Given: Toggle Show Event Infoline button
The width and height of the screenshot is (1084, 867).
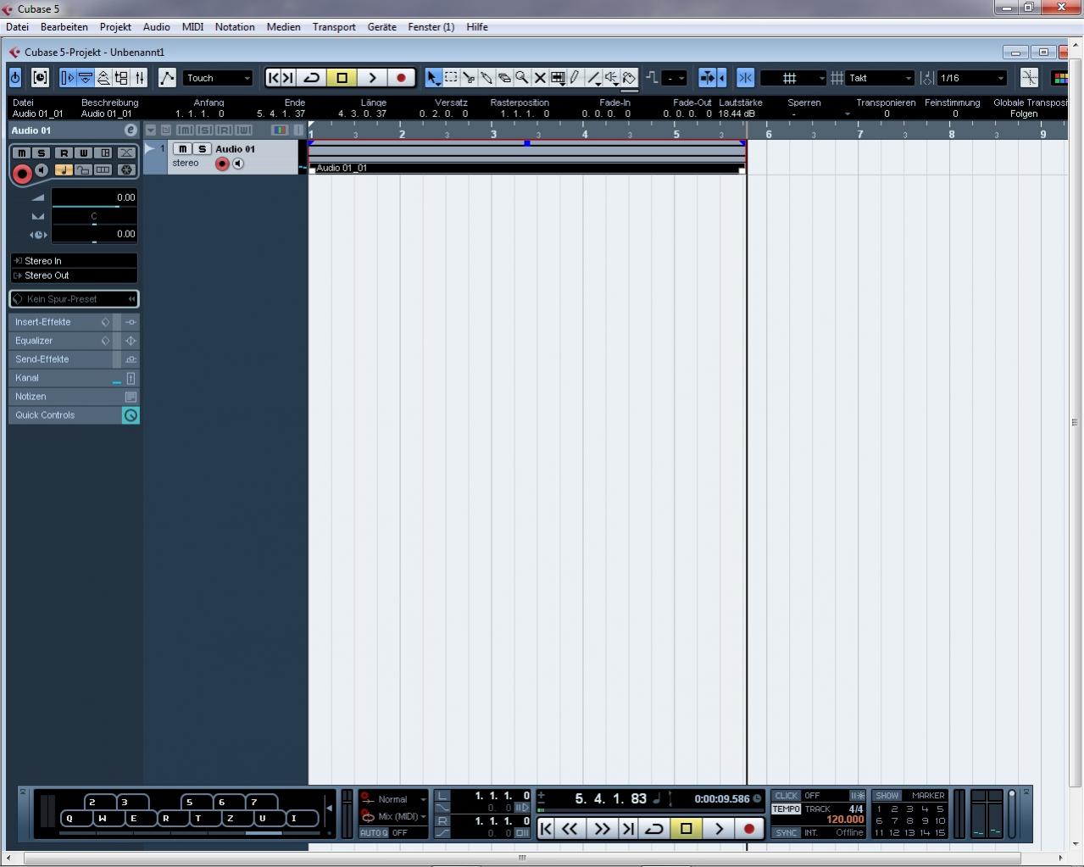Looking at the screenshot, I should (x=85, y=78).
